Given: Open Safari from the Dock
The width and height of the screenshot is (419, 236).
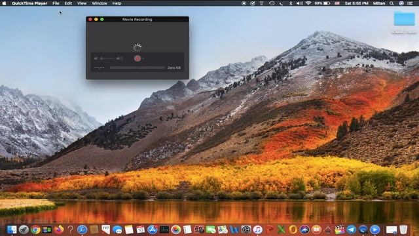Looking at the screenshot, I should point(82,229).
